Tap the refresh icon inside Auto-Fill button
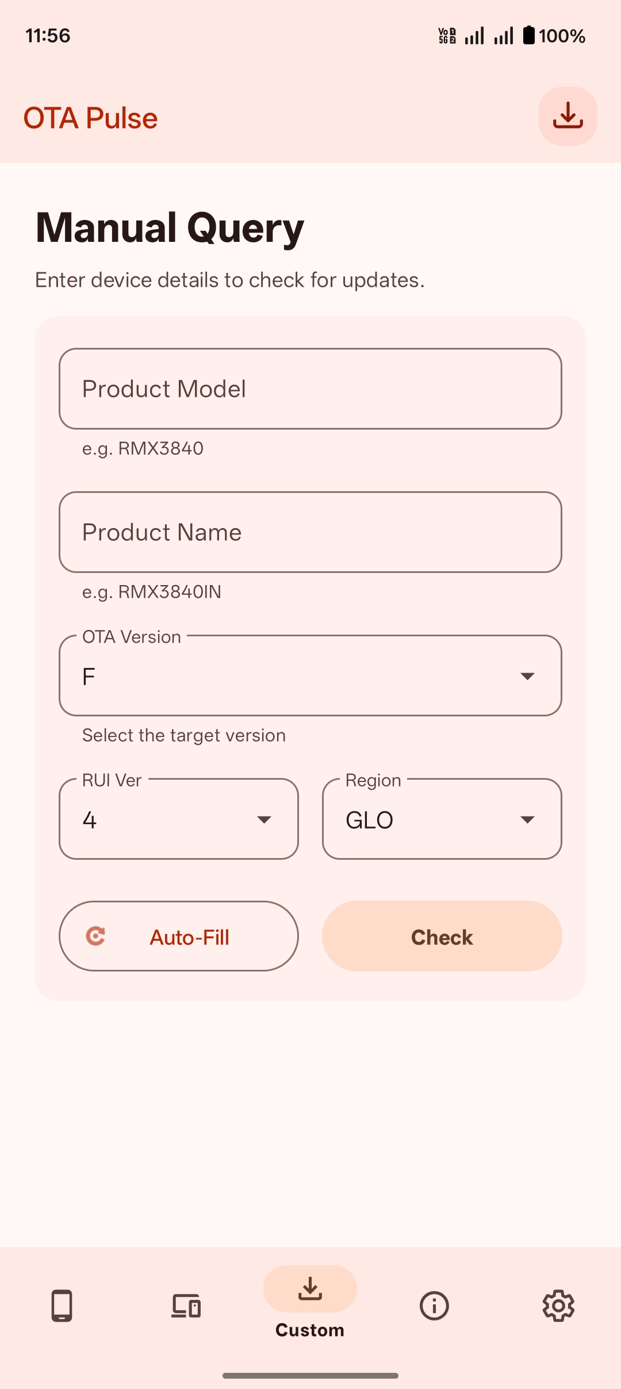This screenshot has width=621, height=1389. (97, 936)
